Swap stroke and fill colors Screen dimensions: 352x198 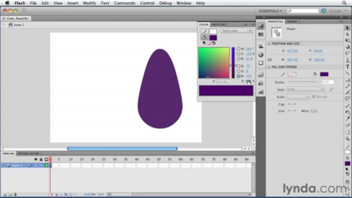click(214, 43)
